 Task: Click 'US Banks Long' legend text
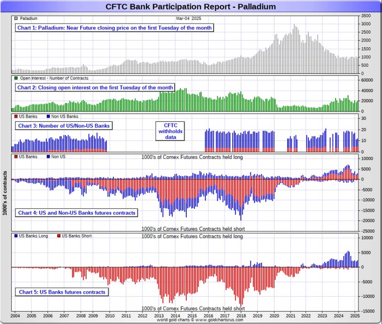[x=33, y=236]
